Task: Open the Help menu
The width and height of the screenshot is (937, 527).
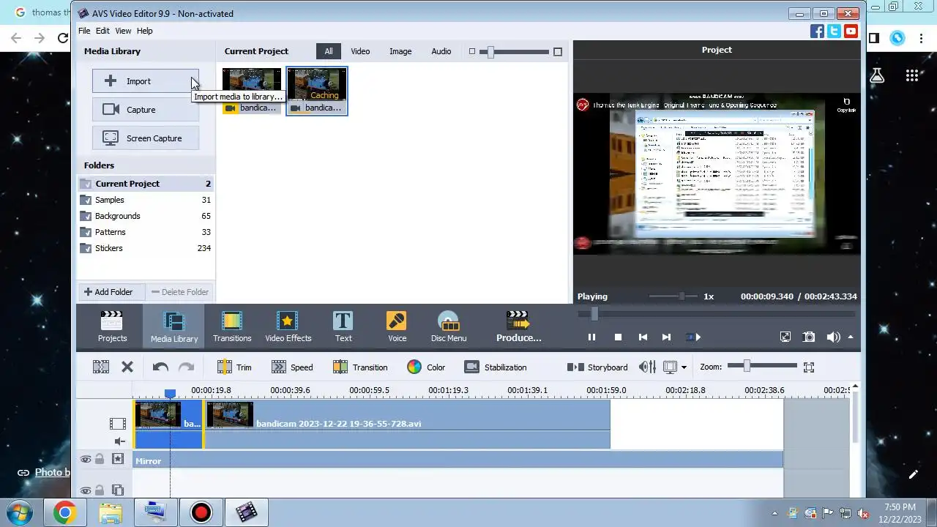Action: tap(145, 31)
